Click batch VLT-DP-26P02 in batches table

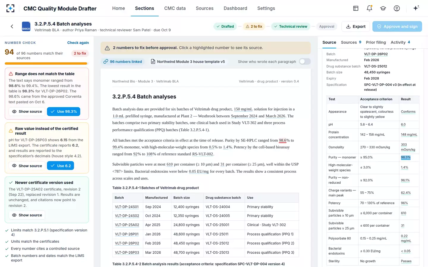coord(127,243)
